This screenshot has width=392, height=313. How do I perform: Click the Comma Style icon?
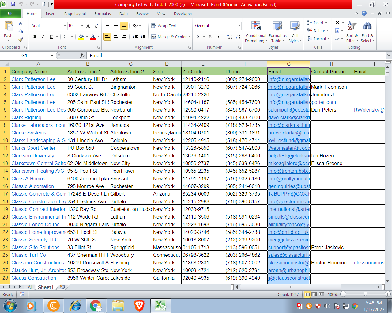tap(219, 37)
